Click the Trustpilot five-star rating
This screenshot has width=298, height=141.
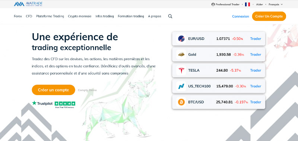[x=65, y=104]
